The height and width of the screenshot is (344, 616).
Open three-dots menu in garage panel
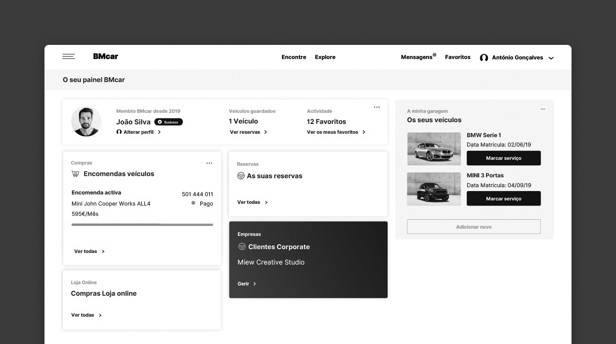(x=543, y=109)
